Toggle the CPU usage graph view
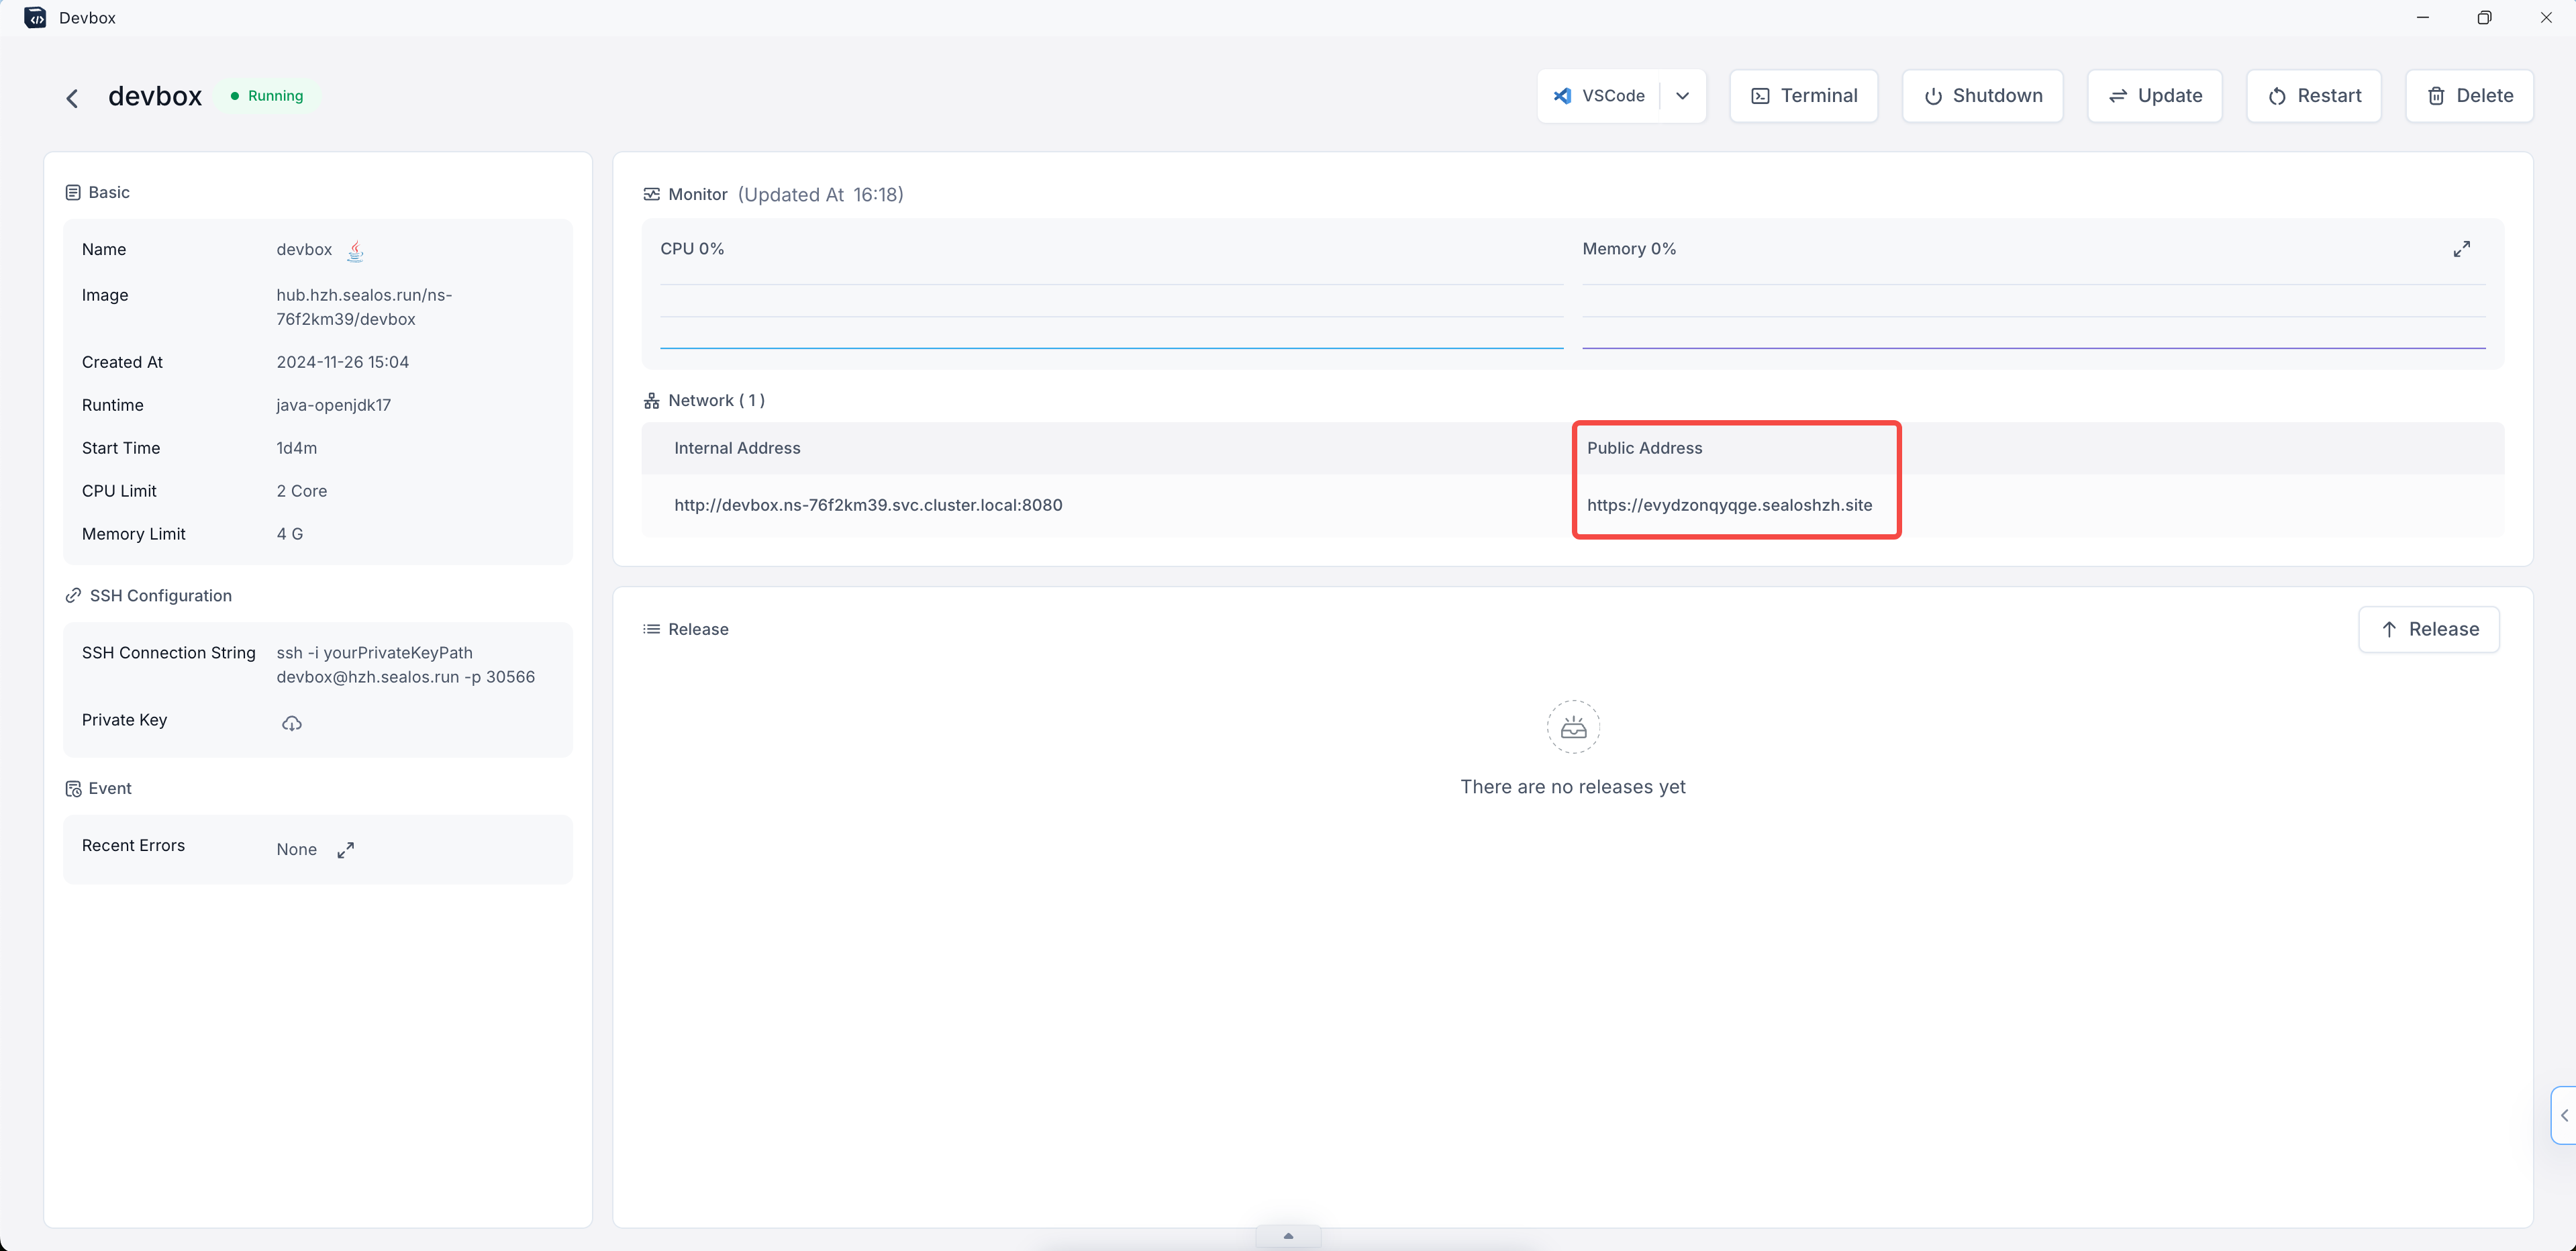The height and width of the screenshot is (1251, 2576). [x=2463, y=250]
